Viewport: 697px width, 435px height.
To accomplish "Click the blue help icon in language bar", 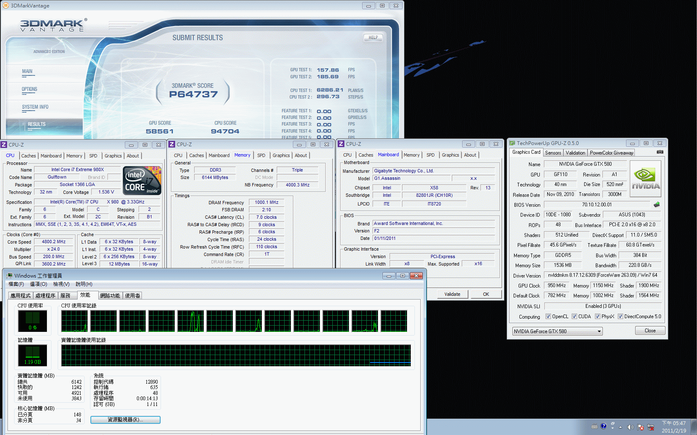I will (603, 426).
